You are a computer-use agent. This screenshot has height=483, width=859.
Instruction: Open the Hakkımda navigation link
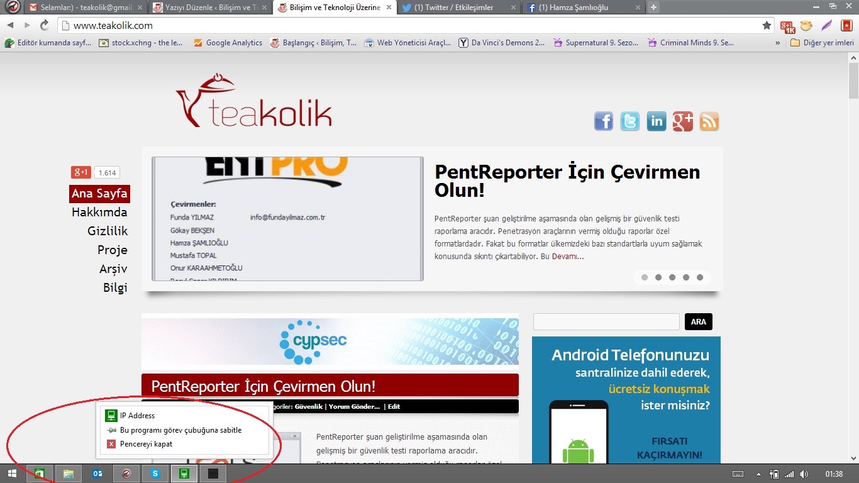99,212
